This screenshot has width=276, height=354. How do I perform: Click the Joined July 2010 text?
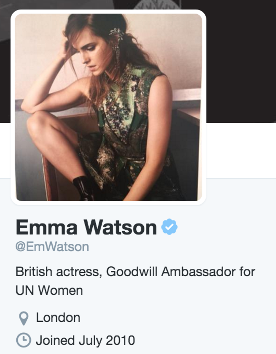(x=85, y=340)
